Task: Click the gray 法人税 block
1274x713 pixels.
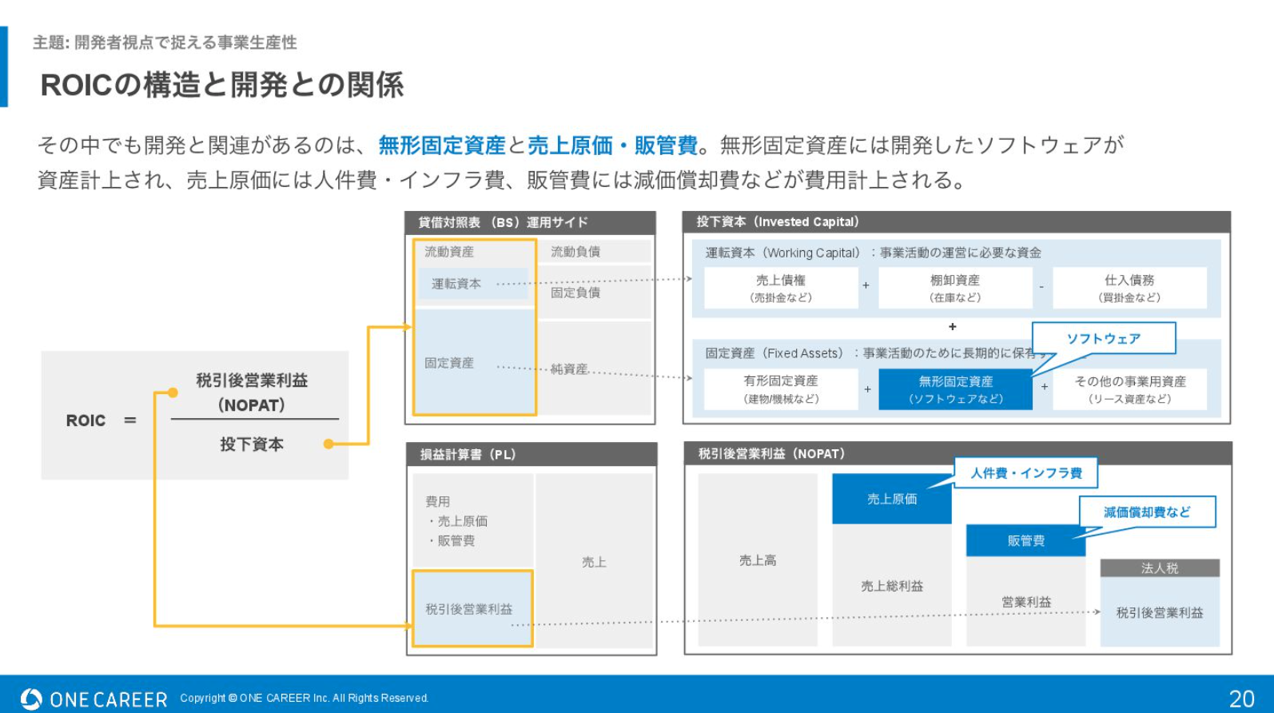Action: click(x=1160, y=568)
